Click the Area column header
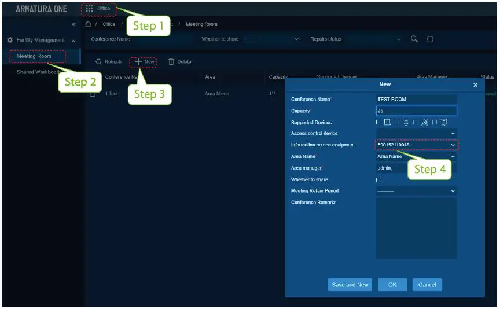 [x=210, y=77]
